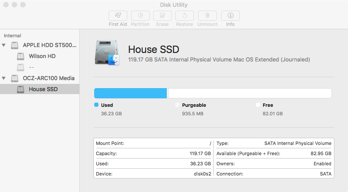The width and height of the screenshot is (348, 192).
Task: Click the APPLE HDD ST500 drive icon
Action: point(15,45)
